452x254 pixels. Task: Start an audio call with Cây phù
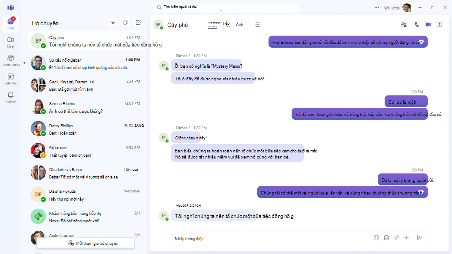(416, 25)
